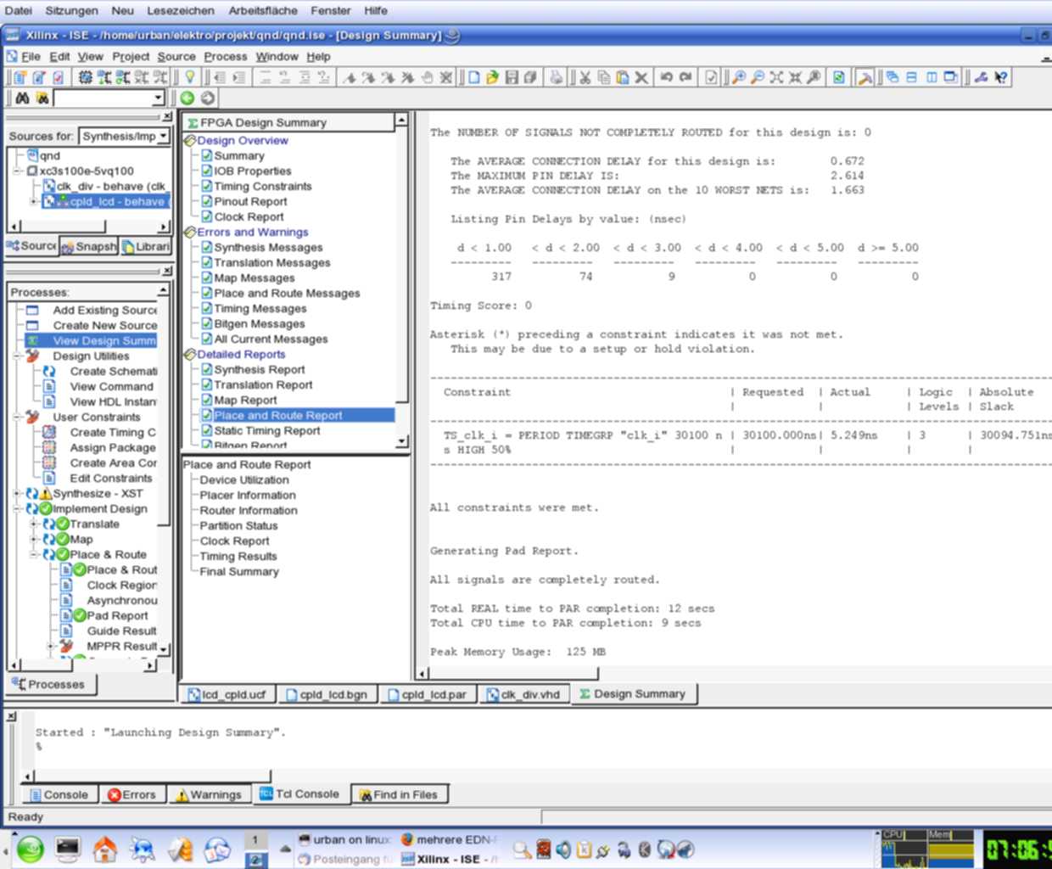Switch to the clk_div.vhd tab
This screenshot has height=869, width=1052.
point(523,694)
